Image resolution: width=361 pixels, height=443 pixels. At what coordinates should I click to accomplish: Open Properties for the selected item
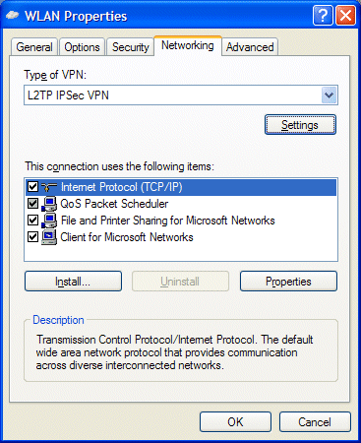288,282
